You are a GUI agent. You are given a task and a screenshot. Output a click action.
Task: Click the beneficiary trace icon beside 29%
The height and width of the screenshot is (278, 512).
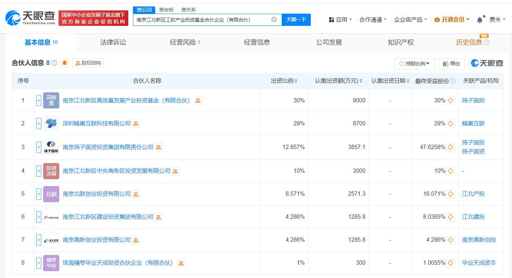pyautogui.click(x=451, y=124)
